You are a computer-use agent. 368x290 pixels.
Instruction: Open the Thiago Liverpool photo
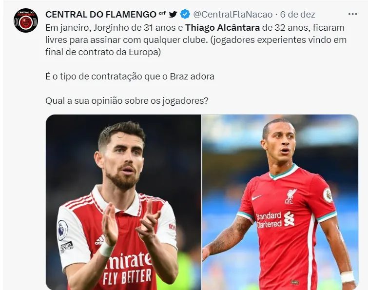pos(280,202)
